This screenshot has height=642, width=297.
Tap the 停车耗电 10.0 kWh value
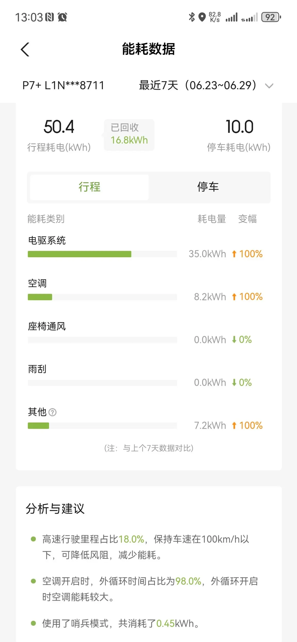coord(239,127)
